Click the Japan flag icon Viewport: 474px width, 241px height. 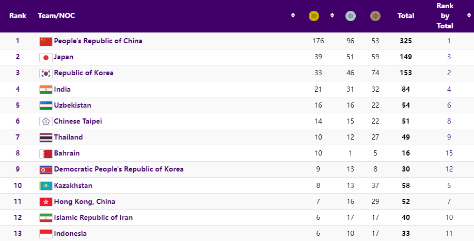click(x=45, y=57)
